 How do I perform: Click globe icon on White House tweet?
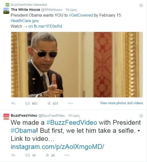pos(141,5)
